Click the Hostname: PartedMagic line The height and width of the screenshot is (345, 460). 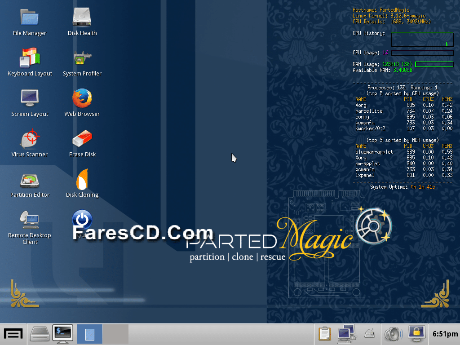click(381, 10)
